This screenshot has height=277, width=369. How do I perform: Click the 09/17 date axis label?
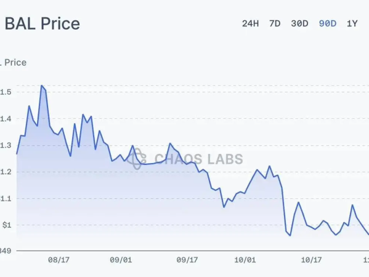coord(187,260)
